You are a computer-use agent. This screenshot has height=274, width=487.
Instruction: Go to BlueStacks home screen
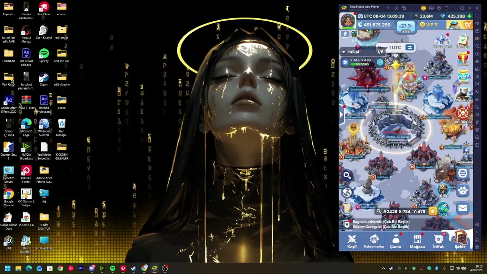[396, 8]
